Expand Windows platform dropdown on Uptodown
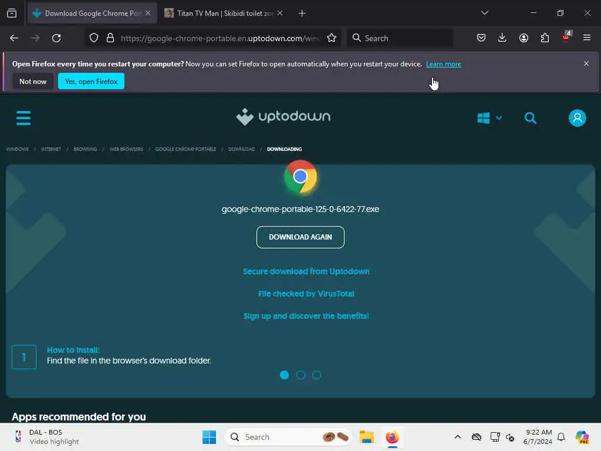Image resolution: width=601 pixels, height=451 pixels. [489, 117]
